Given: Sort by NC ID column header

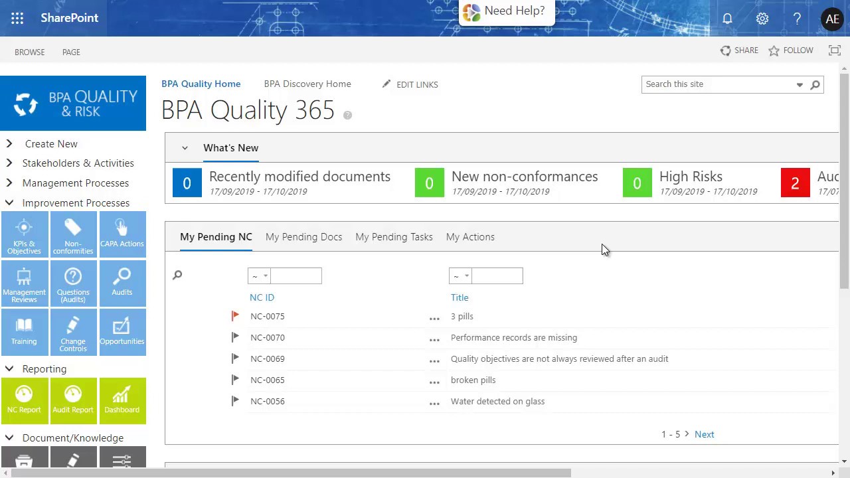Looking at the screenshot, I should [262, 297].
